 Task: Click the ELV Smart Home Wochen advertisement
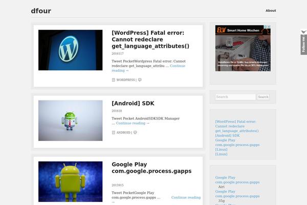(243, 48)
